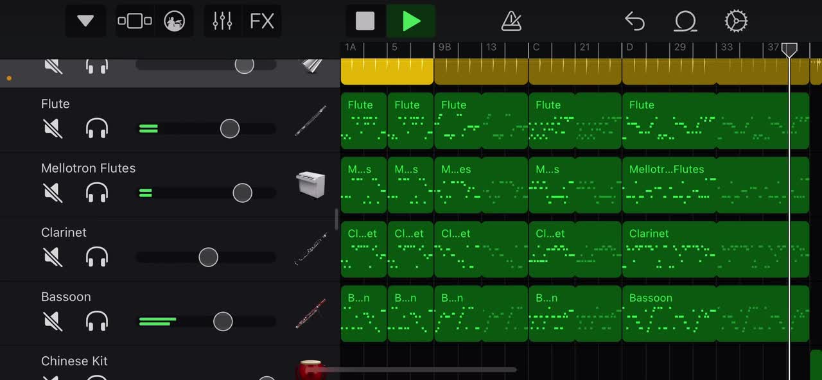Mute the Flute track
Image resolution: width=822 pixels, height=380 pixels.
tap(53, 128)
